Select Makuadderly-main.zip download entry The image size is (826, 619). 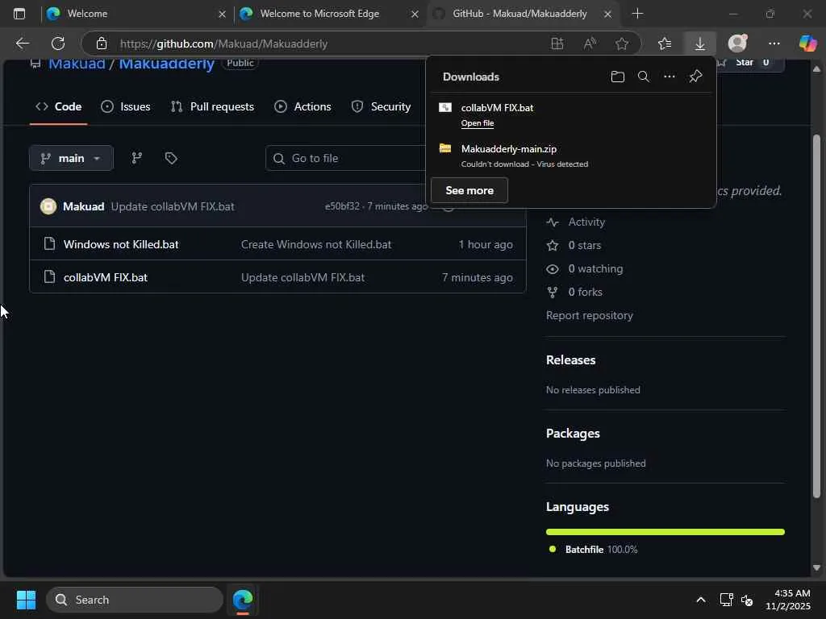pyautogui.click(x=571, y=156)
